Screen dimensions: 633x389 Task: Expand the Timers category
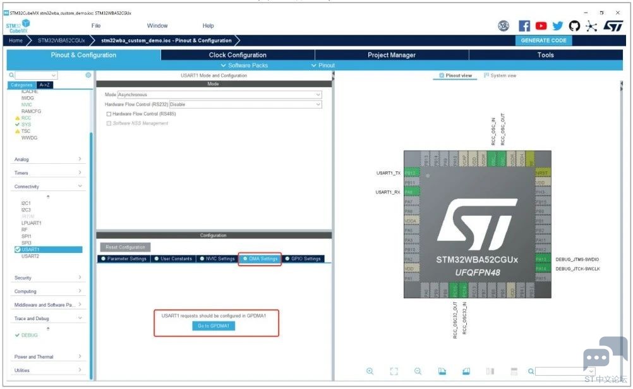click(48, 173)
